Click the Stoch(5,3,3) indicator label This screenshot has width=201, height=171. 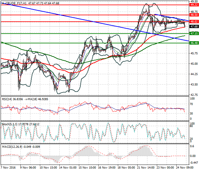click(x=10, y=124)
